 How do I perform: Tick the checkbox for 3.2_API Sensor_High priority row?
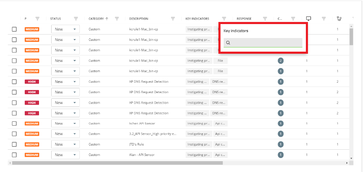[x=14, y=134]
